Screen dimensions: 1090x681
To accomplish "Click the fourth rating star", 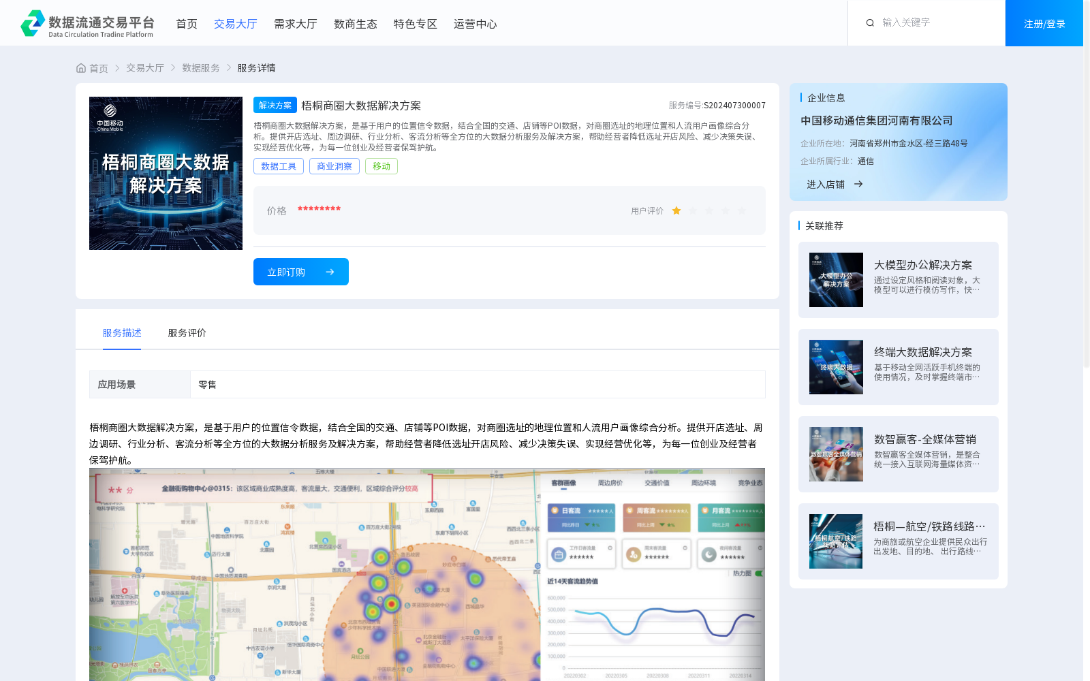I will pos(726,211).
